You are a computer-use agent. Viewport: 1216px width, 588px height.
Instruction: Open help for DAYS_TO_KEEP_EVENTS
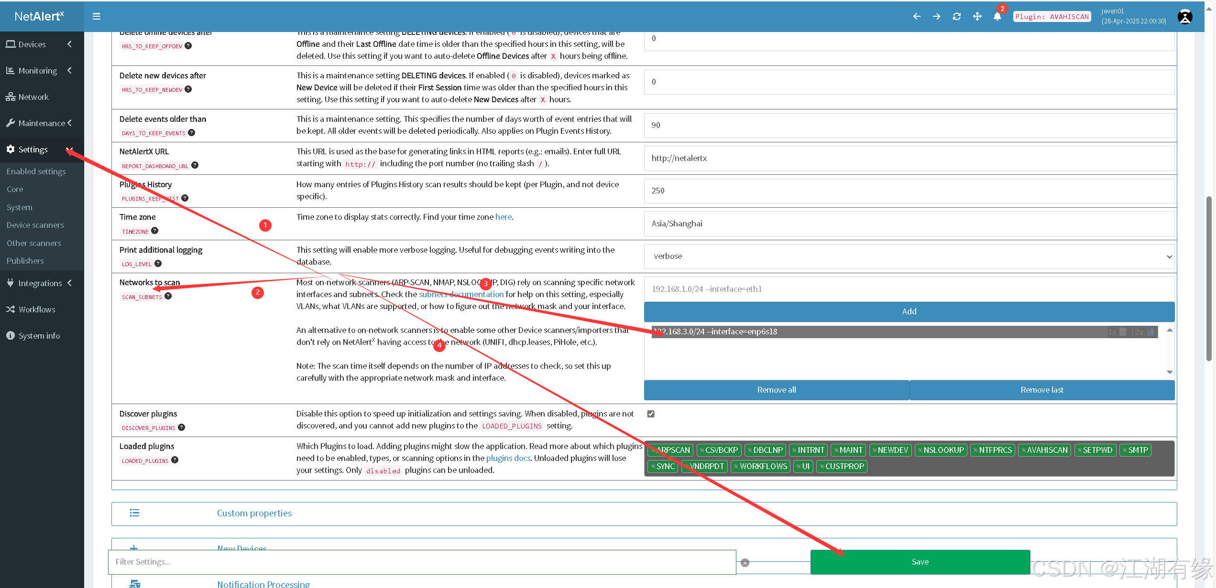(192, 133)
